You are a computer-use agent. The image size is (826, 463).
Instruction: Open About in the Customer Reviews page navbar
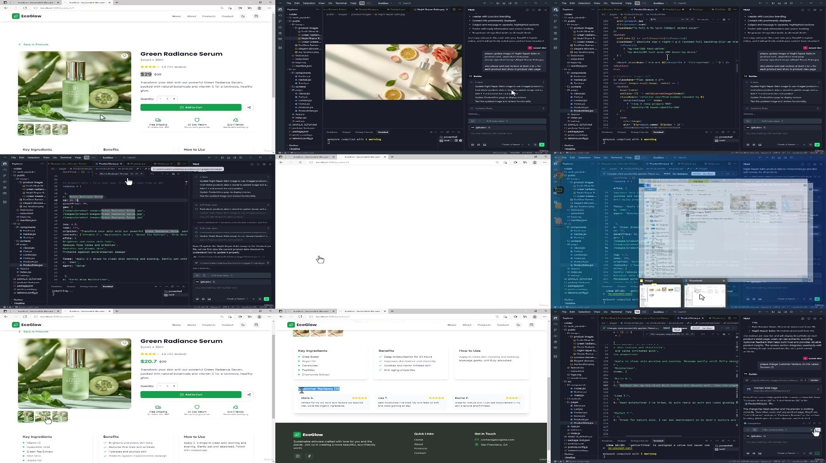click(467, 325)
